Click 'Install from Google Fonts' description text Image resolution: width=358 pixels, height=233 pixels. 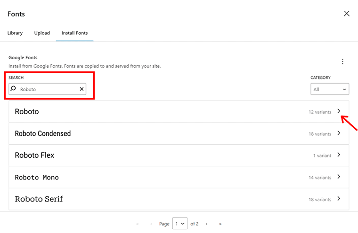(85, 66)
